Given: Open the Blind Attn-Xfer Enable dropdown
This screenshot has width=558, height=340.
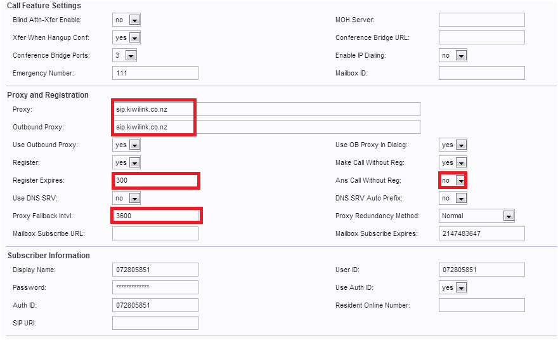Looking at the screenshot, I should click(x=126, y=20).
